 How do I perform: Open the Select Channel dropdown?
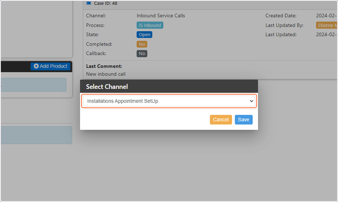[169, 101]
